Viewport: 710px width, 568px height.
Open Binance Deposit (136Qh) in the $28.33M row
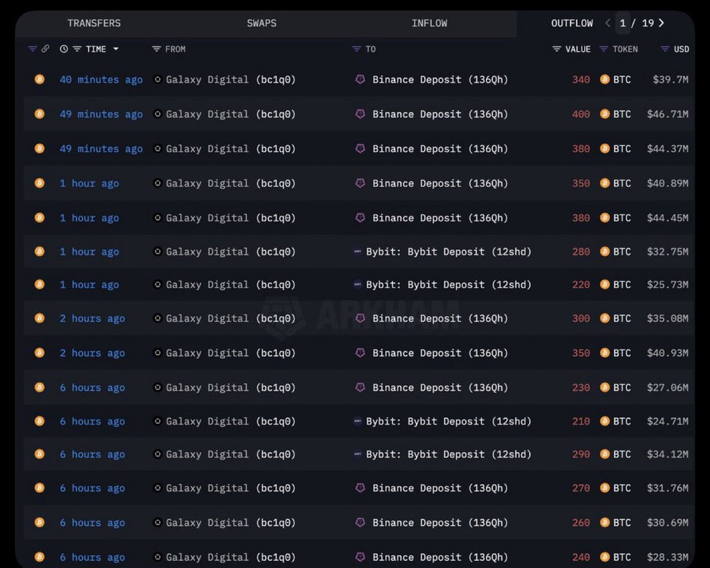click(440, 557)
